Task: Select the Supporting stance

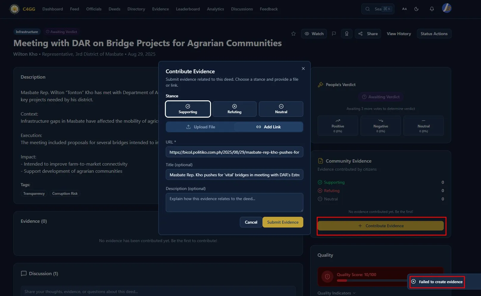Action: tap(188, 109)
